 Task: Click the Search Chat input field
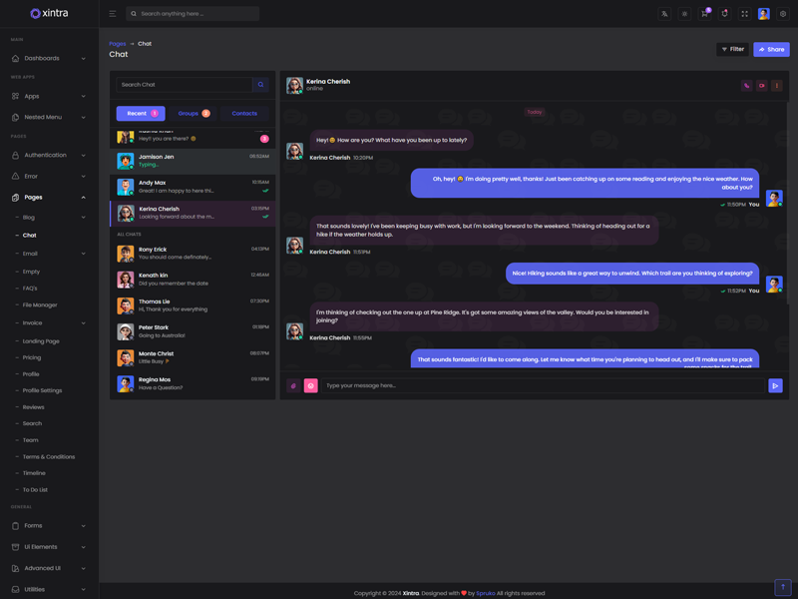[x=184, y=85]
